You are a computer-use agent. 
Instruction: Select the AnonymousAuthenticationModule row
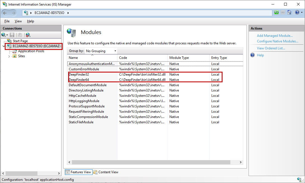coord(155,64)
